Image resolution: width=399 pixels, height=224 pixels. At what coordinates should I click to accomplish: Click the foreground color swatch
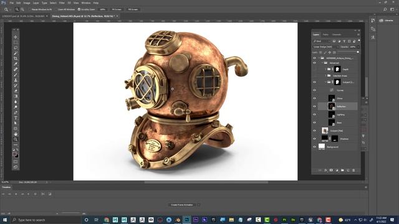[x=14, y=154]
